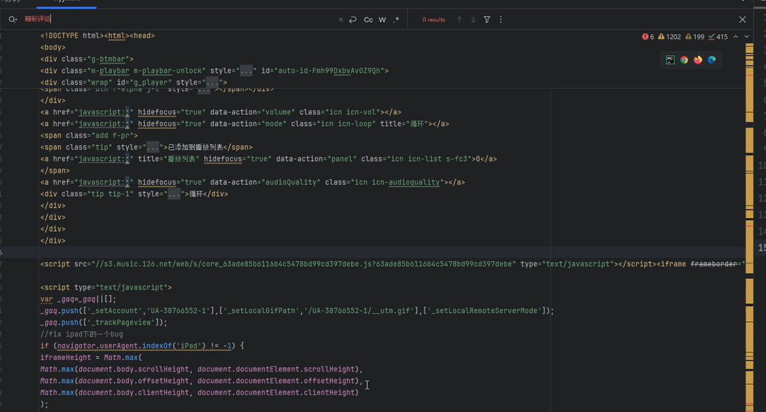Expand folded style in tip-1 div line

pyautogui.click(x=174, y=194)
